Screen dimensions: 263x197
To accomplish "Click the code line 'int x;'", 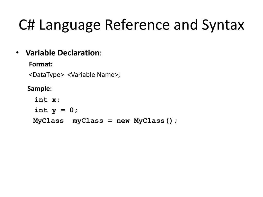I will click(47, 100).
